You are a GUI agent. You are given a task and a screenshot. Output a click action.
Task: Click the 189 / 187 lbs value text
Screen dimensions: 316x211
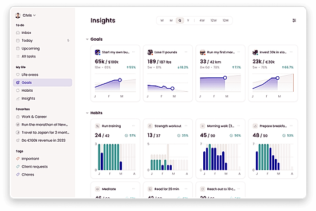click(159, 61)
